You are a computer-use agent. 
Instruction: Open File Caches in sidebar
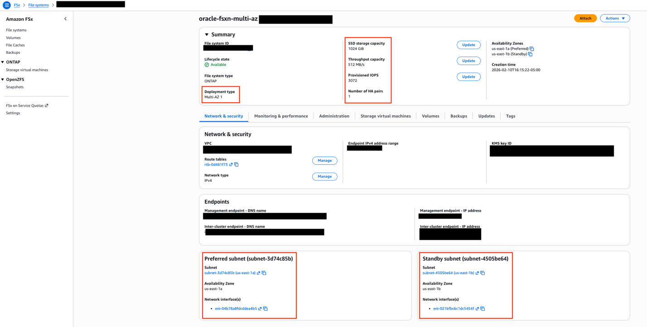[15, 45]
